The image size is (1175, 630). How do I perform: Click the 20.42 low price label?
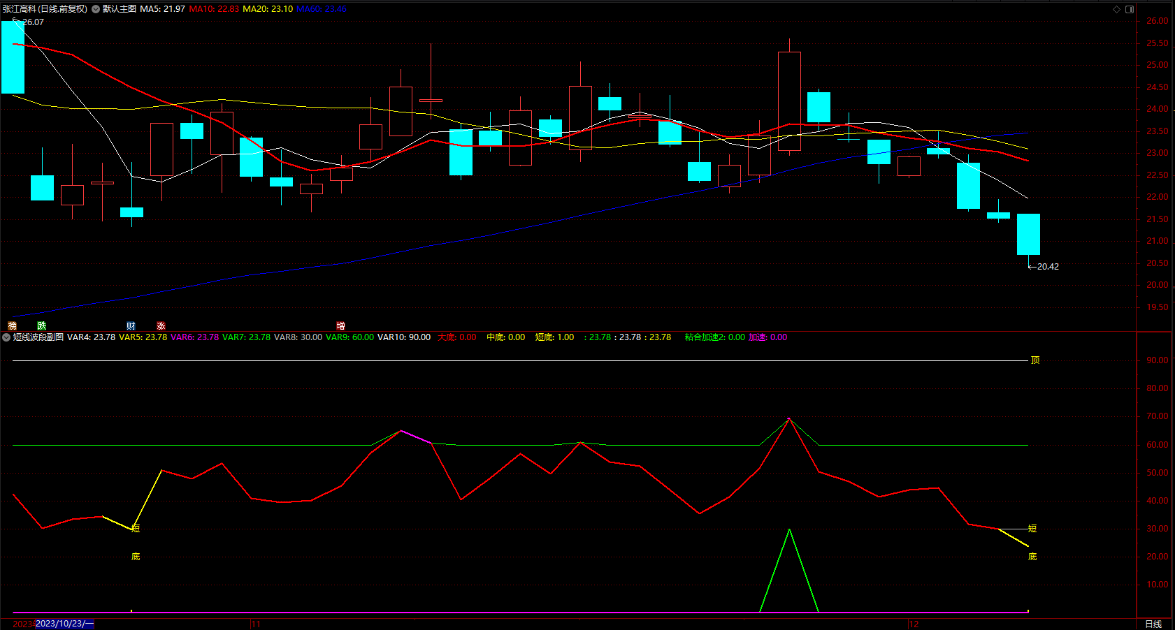point(1048,267)
